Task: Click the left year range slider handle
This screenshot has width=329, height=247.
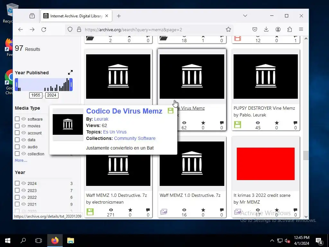Action: coord(16,85)
